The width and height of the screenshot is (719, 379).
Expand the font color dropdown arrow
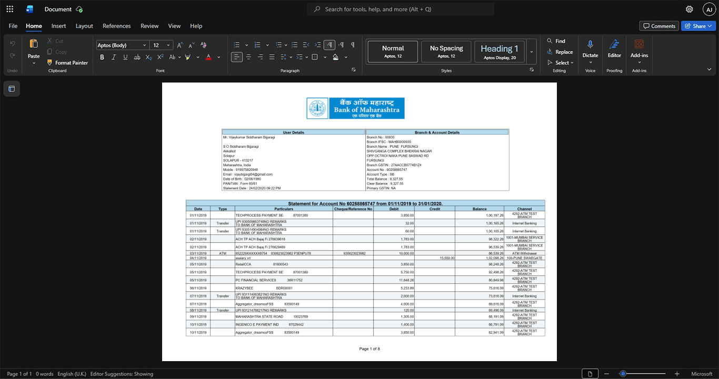click(x=218, y=57)
